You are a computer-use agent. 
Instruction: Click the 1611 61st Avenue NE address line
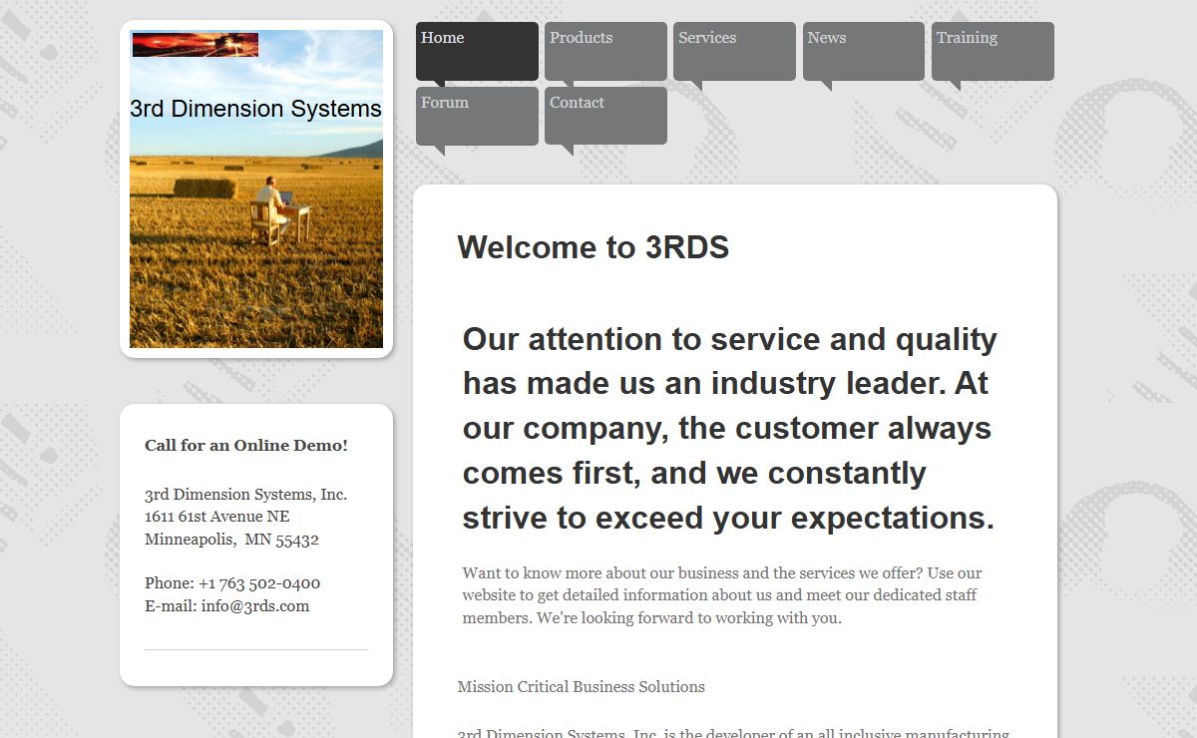(x=217, y=517)
